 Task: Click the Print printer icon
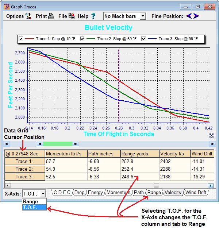tap(51, 16)
